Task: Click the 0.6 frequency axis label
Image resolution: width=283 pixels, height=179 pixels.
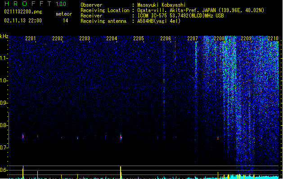Action: [x=4, y=170]
